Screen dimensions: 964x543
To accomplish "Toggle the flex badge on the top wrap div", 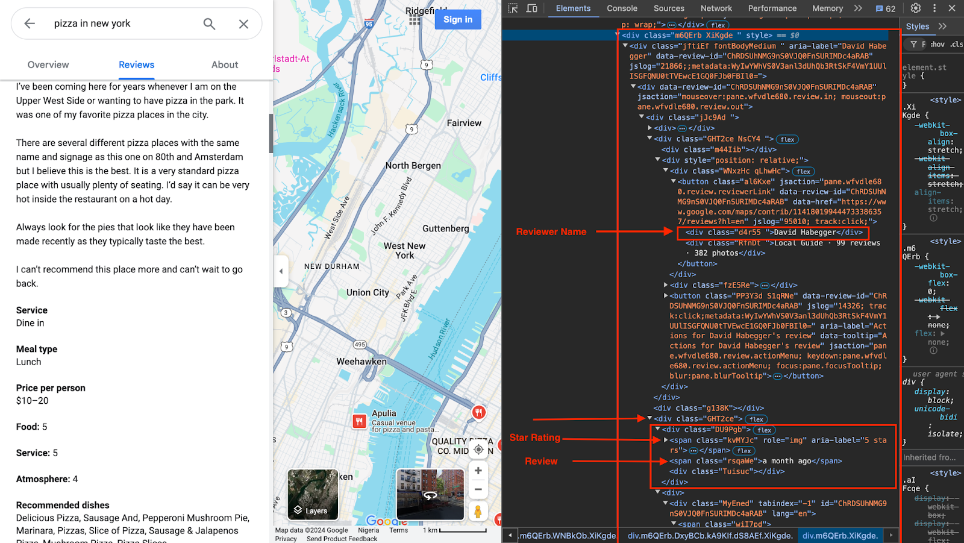I will tap(718, 25).
